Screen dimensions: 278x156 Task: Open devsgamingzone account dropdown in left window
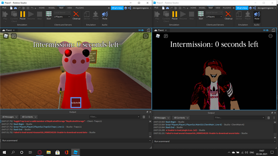coord(142,8)
